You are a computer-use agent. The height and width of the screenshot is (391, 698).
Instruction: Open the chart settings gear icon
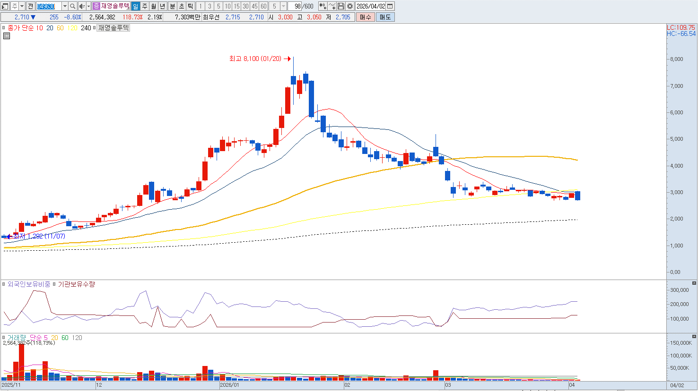pyautogui.click(x=350, y=6)
